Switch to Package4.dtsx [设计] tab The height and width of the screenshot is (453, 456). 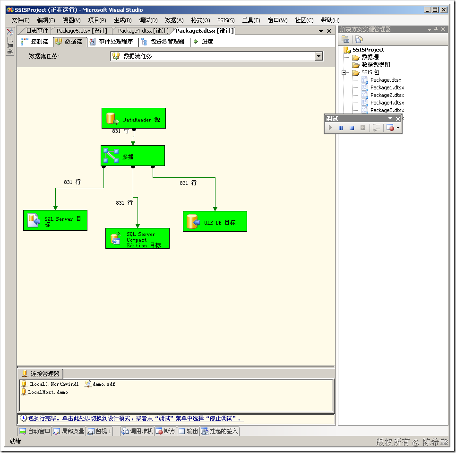coord(143,31)
